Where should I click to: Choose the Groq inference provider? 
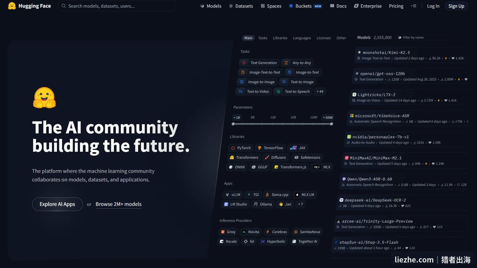pos(228,232)
